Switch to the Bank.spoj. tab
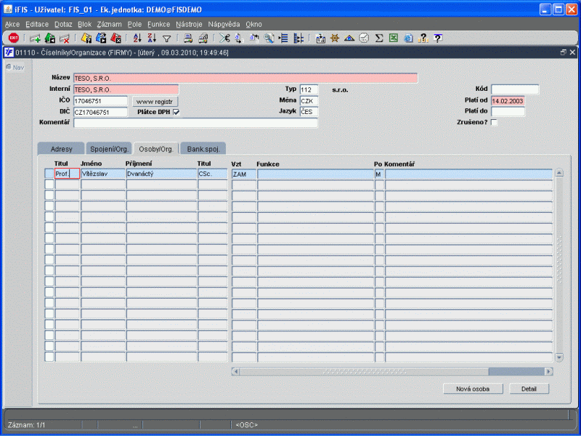The width and height of the screenshot is (581, 436). [x=203, y=149]
